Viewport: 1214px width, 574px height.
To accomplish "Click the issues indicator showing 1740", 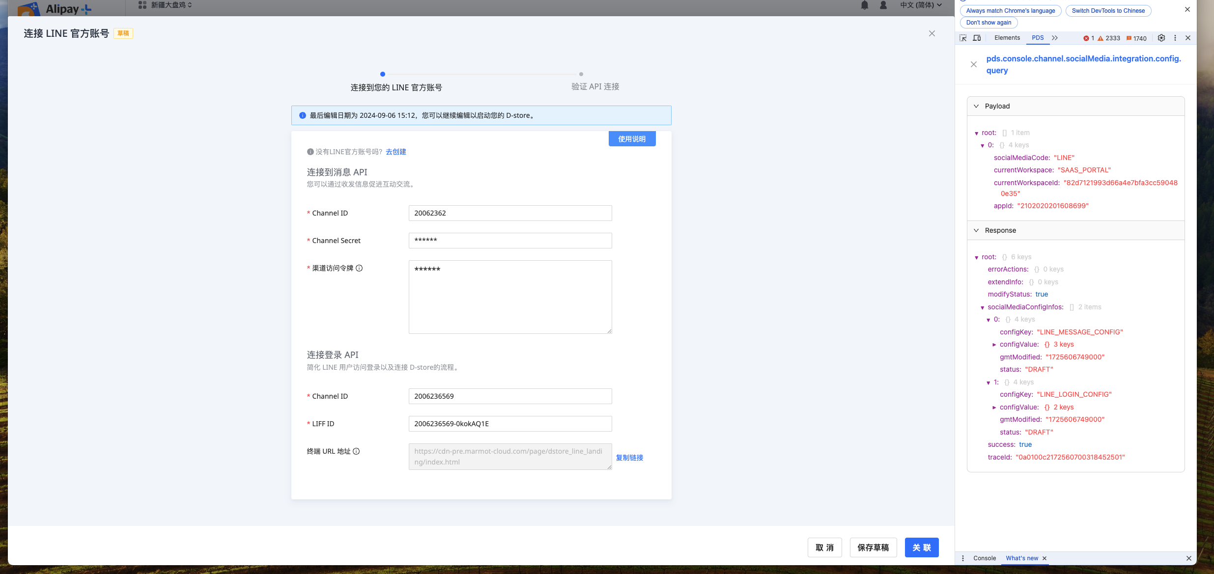I will [1136, 38].
